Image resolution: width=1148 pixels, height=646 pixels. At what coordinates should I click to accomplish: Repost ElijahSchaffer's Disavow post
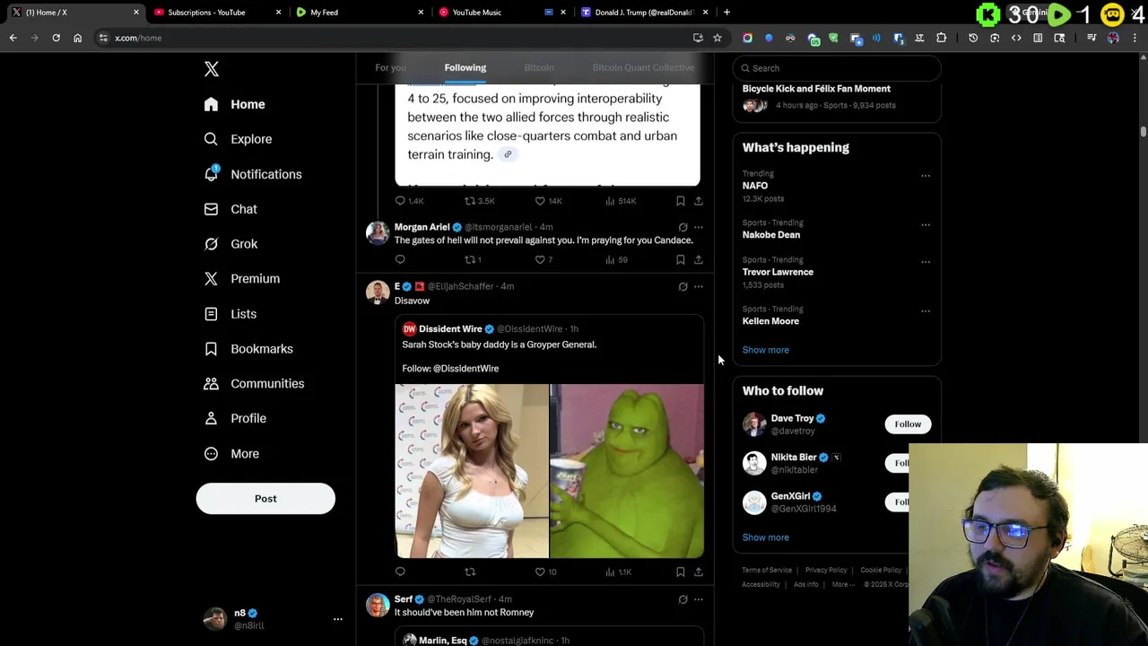(x=470, y=572)
